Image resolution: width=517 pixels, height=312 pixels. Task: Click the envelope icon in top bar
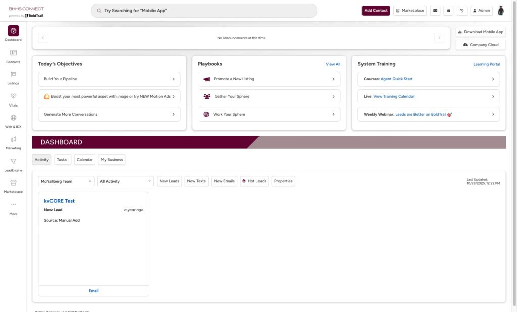[x=435, y=11]
